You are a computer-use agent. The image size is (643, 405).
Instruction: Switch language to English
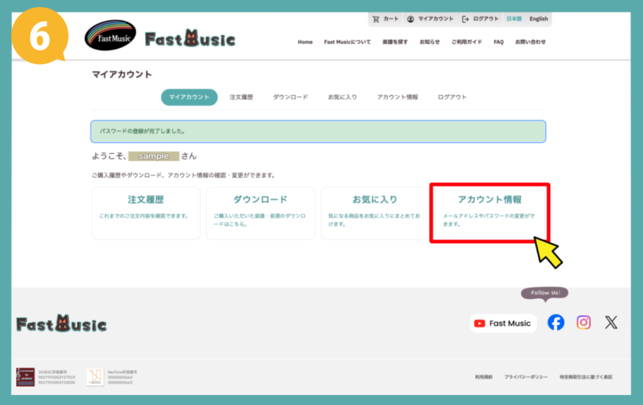pos(538,19)
